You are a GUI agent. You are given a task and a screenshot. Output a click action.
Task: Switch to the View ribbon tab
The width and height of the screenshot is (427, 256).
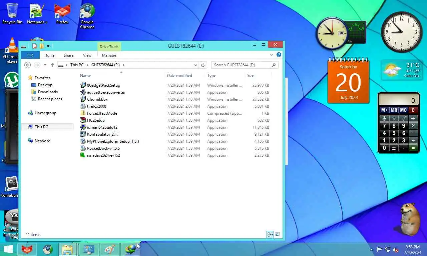click(87, 55)
